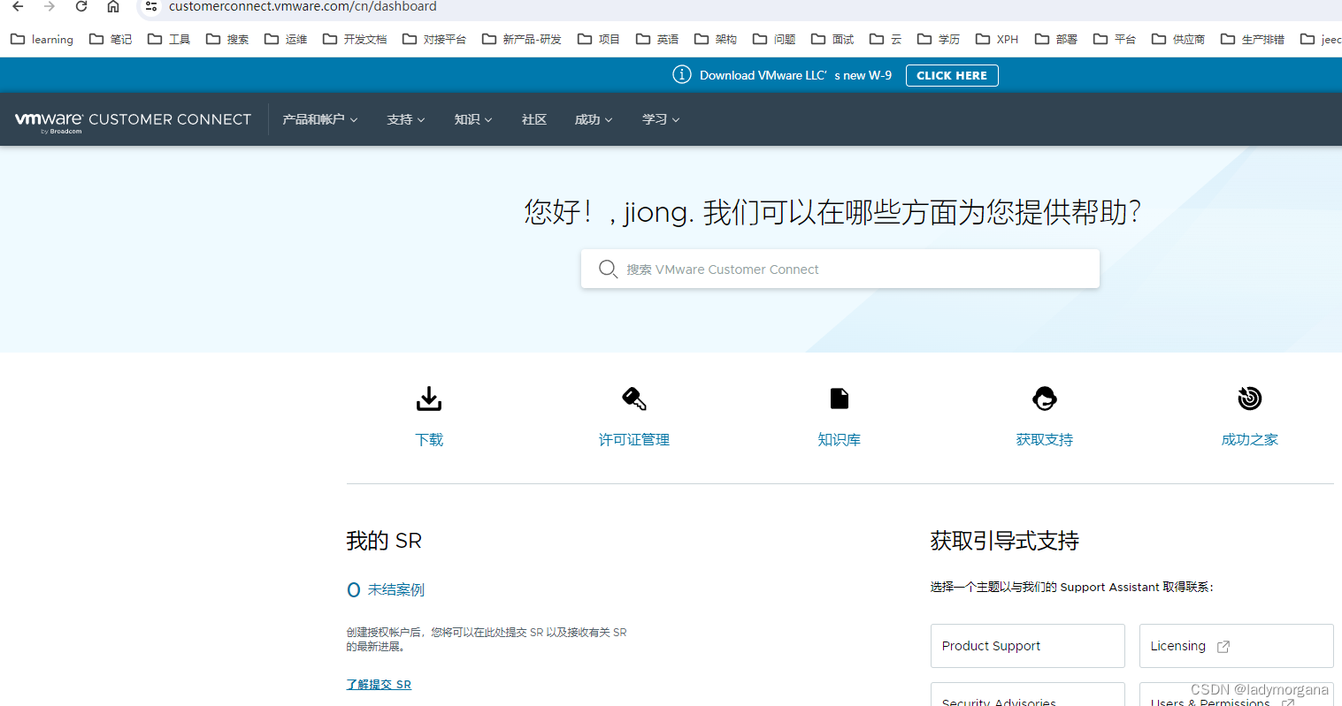Click the search magnifier icon
Image resolution: width=1342 pixels, height=706 pixels.
pos(608,269)
